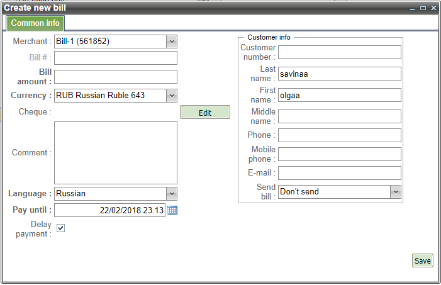Maximize the Create new bill window

[x=423, y=8]
